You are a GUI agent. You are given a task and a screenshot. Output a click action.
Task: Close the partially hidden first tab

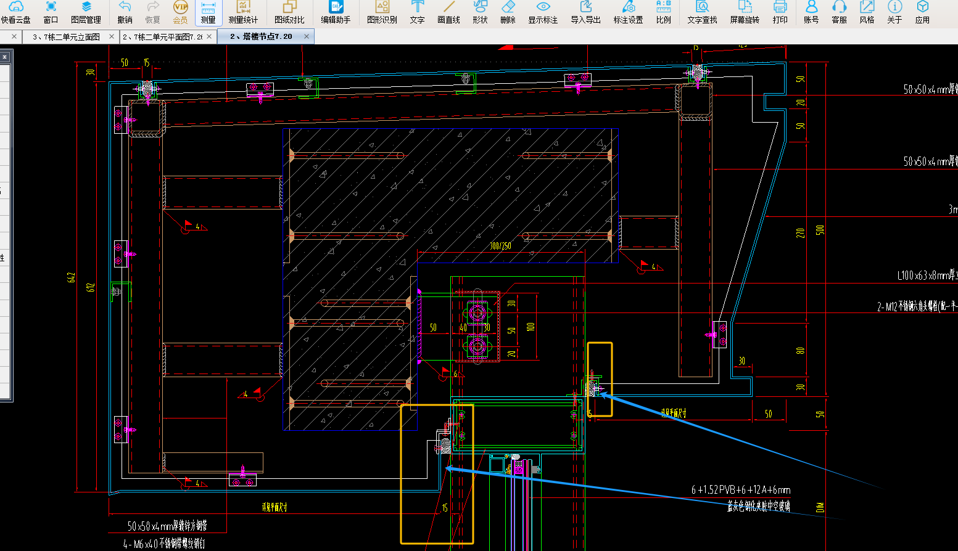point(14,37)
